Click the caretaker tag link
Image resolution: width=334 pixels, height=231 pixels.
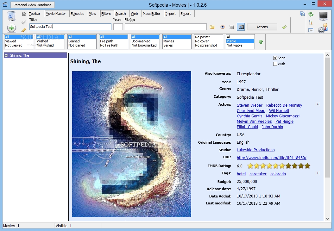[x=258, y=174]
